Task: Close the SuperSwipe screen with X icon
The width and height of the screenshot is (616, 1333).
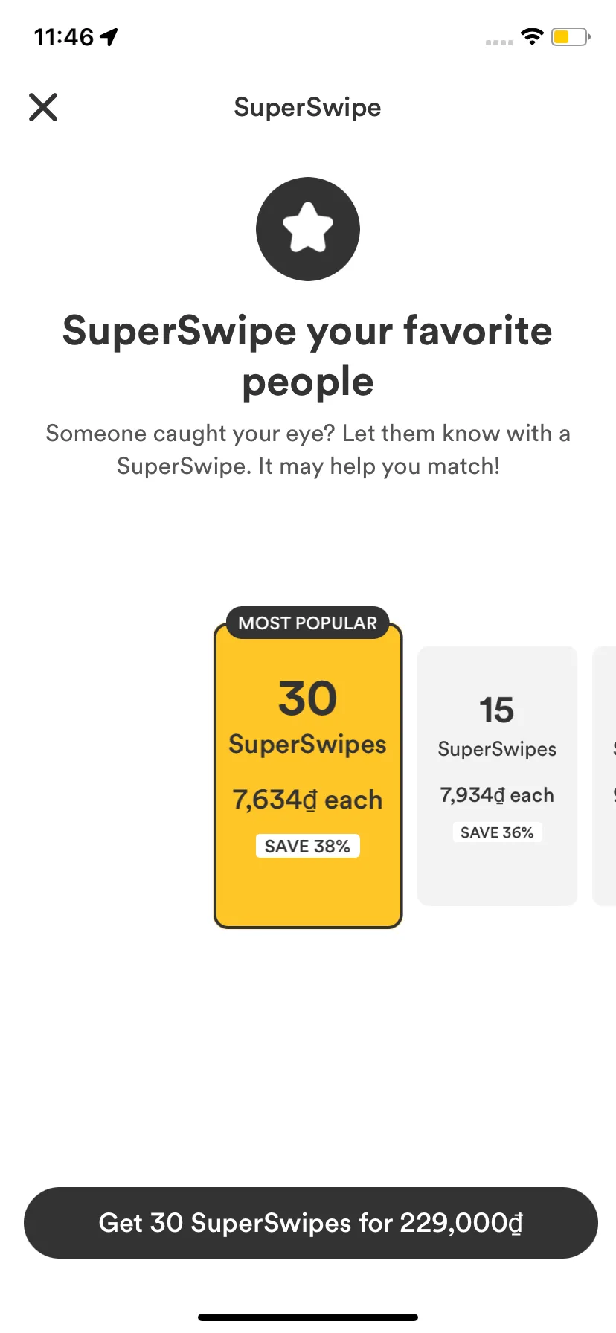Action: click(43, 107)
